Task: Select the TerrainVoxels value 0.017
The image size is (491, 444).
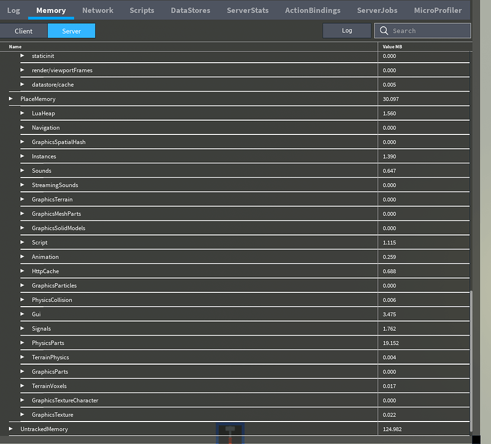Action: pos(389,386)
